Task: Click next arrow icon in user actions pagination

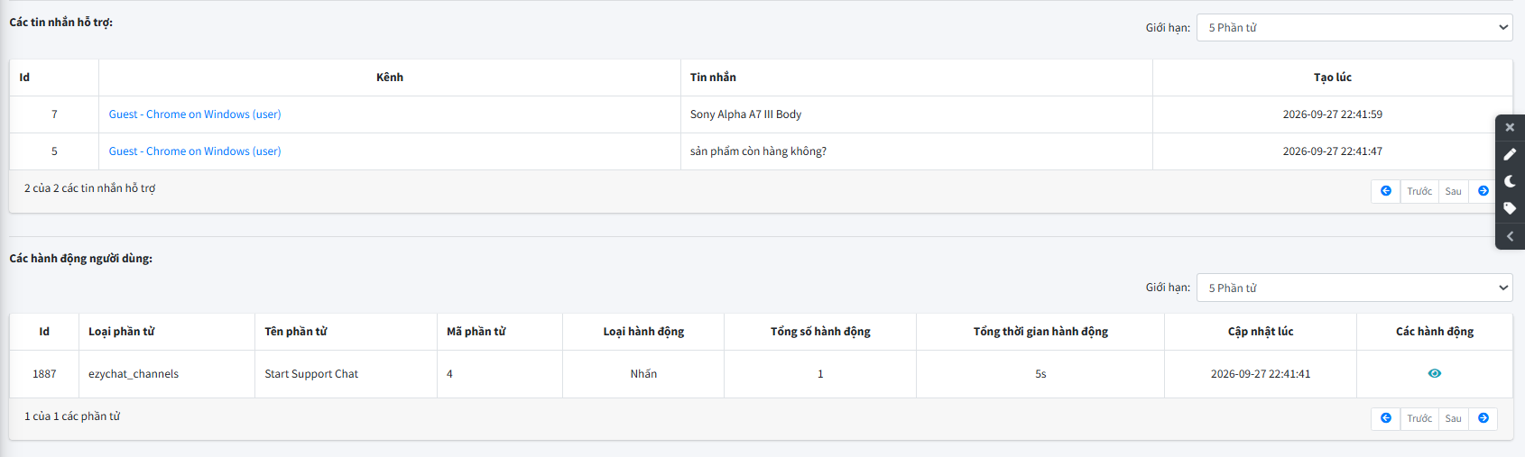Action: pos(1483,418)
